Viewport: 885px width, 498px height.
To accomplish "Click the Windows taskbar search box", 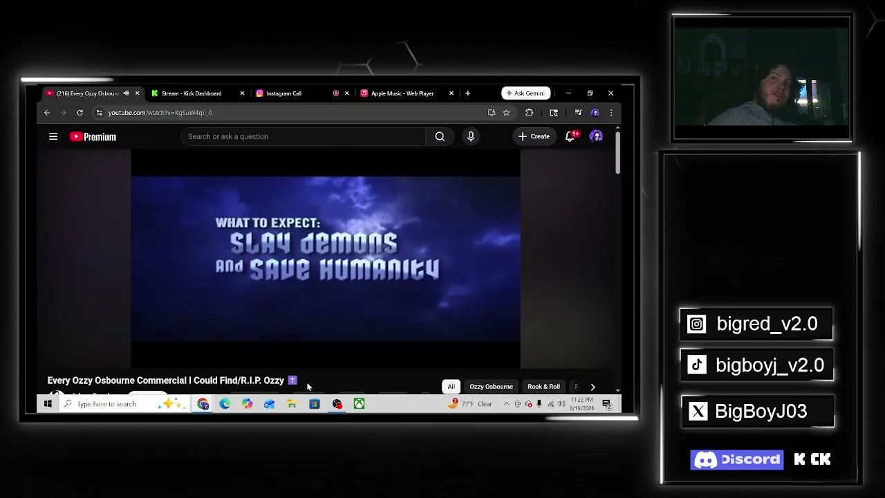I will (x=124, y=404).
